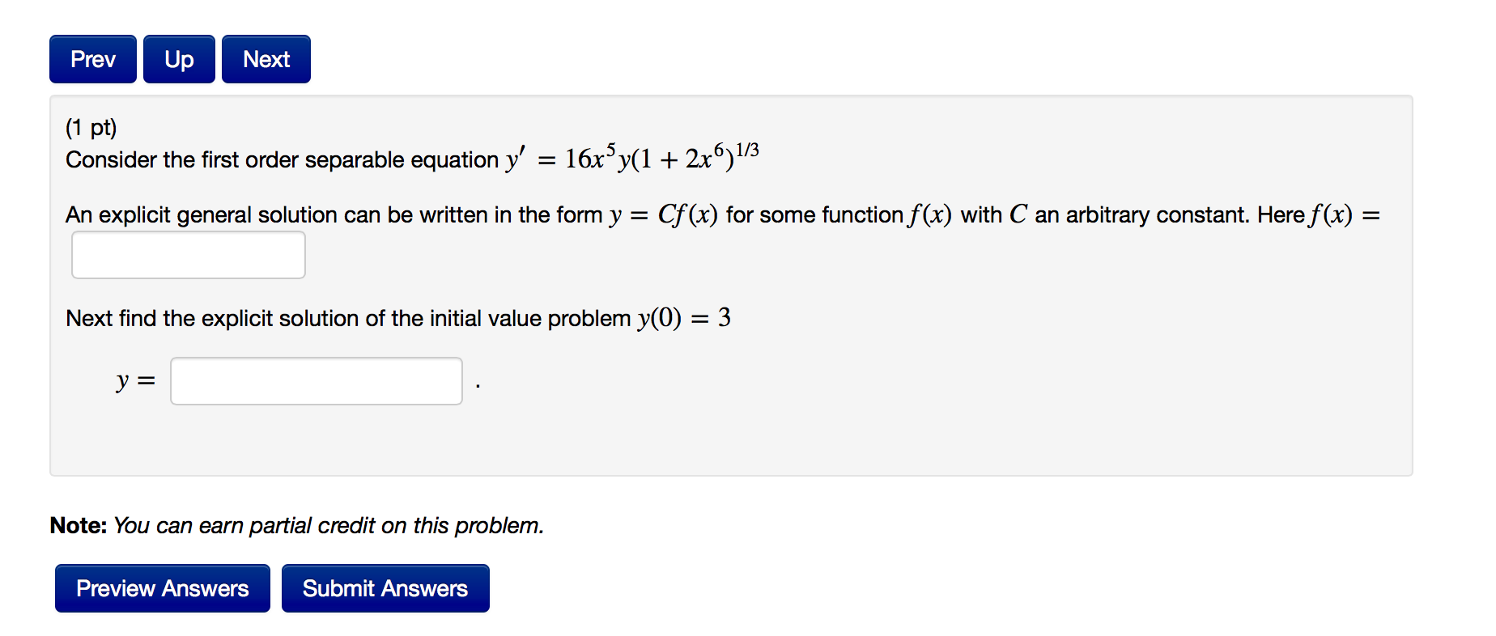Focus the f(x) answer input box
This screenshot has width=1496, height=636.
tap(188, 255)
